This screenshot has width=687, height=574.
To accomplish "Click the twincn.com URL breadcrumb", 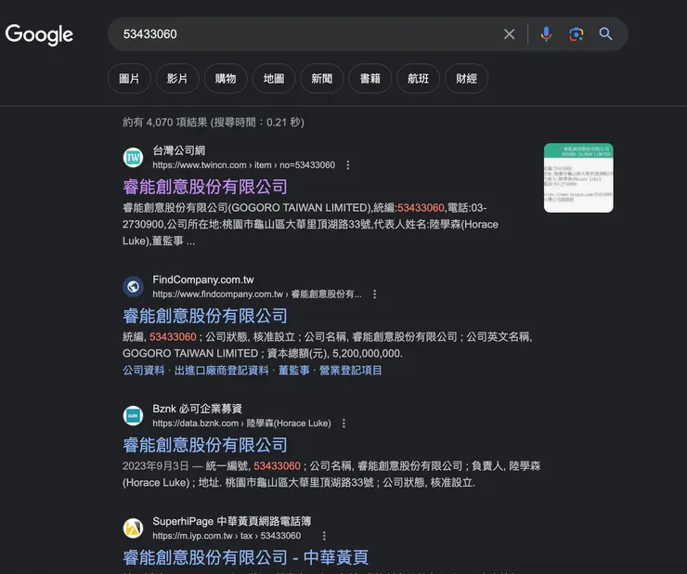I will point(243,165).
